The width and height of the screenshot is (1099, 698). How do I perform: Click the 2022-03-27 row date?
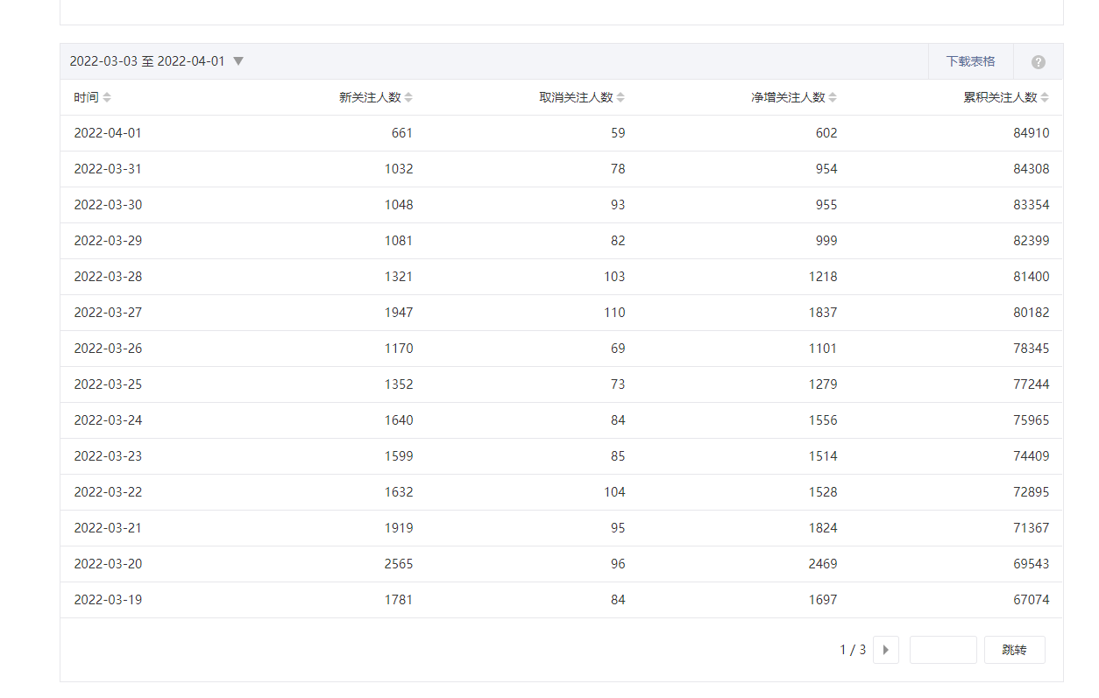tap(108, 313)
